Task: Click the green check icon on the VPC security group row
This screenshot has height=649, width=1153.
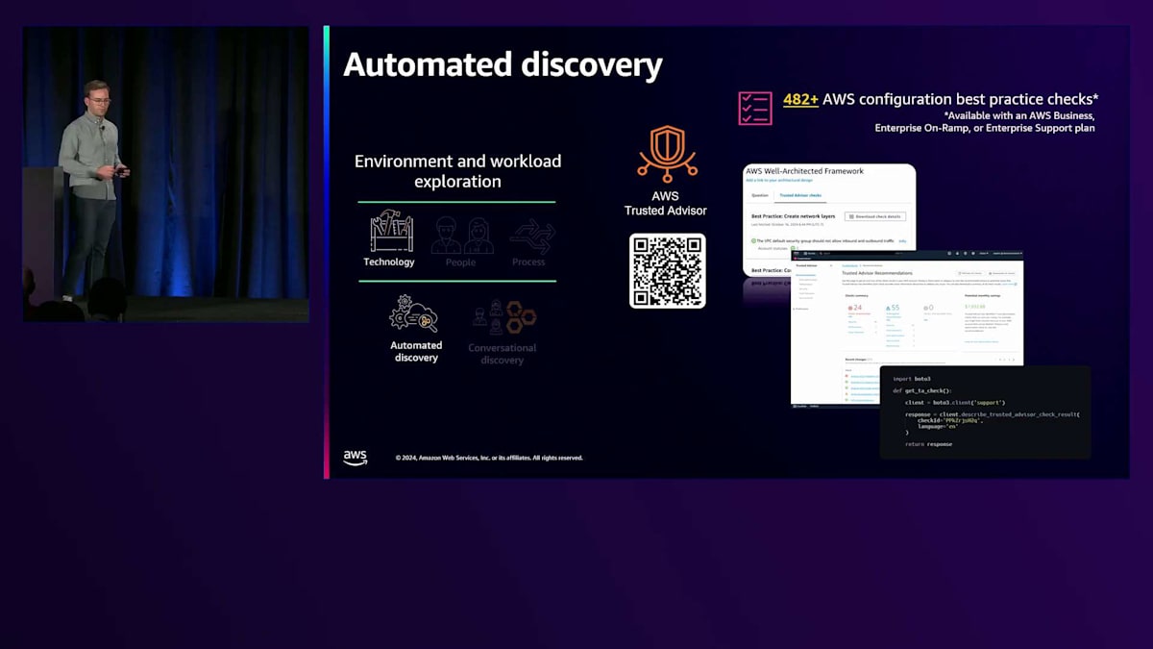Action: (x=753, y=240)
